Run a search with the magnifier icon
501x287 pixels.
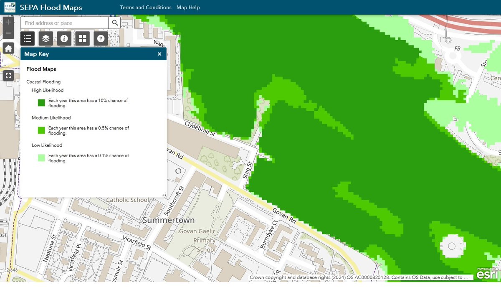pyautogui.click(x=114, y=23)
